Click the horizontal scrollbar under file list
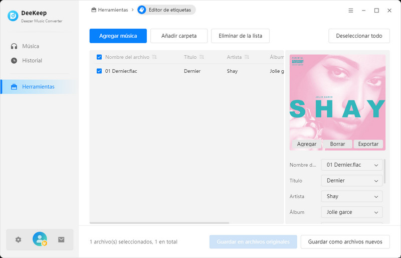Image resolution: width=401 pixels, height=258 pixels. point(159,223)
